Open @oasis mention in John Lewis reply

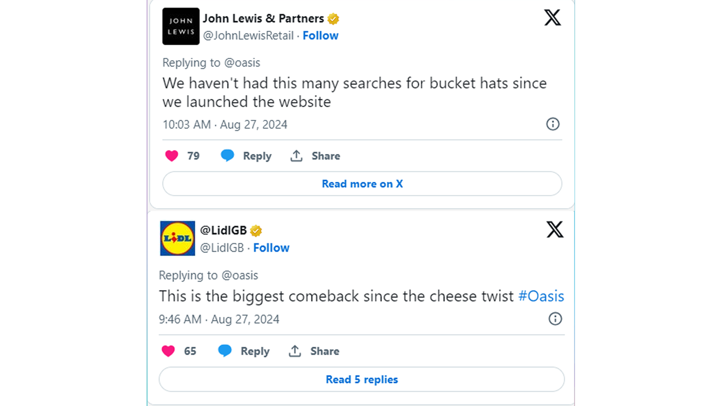[243, 63]
